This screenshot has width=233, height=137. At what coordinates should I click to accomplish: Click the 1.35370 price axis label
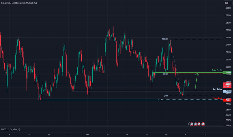pyautogui.click(x=227, y=120)
